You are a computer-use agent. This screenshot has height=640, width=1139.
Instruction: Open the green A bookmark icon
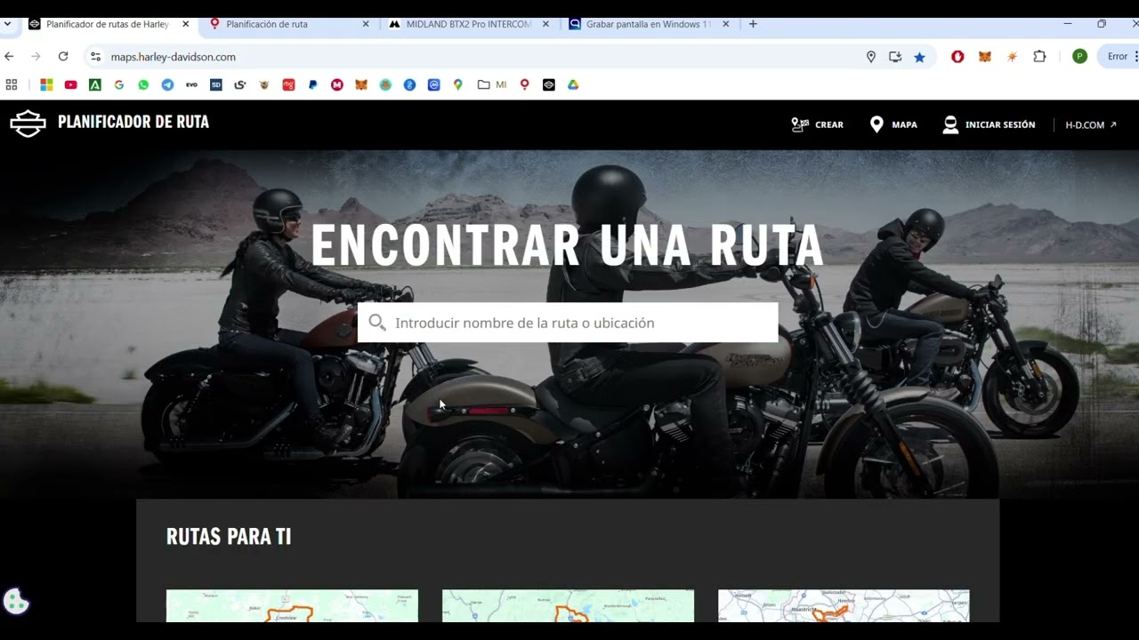point(95,84)
